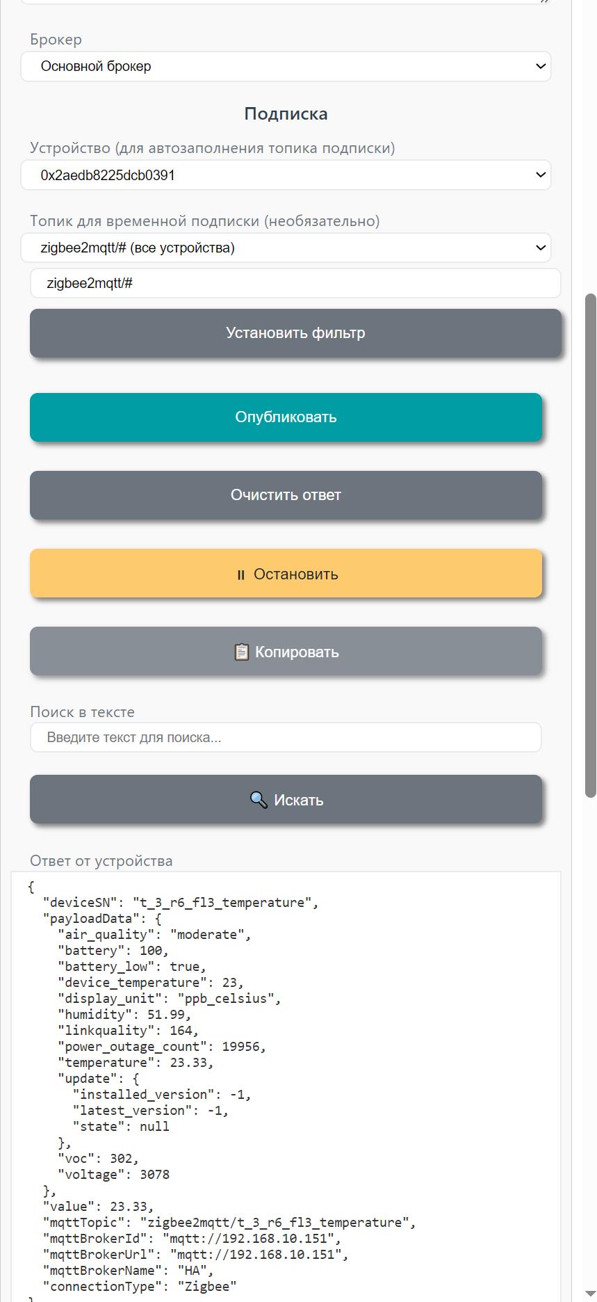Click the Ответ от устройства label
Image resolution: width=597 pixels, height=1302 pixels.
pos(101,861)
